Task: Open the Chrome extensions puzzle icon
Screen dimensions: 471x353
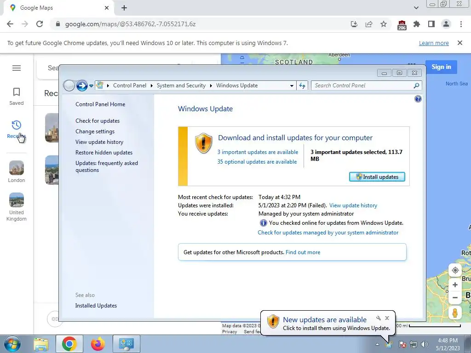Action: pos(417,24)
